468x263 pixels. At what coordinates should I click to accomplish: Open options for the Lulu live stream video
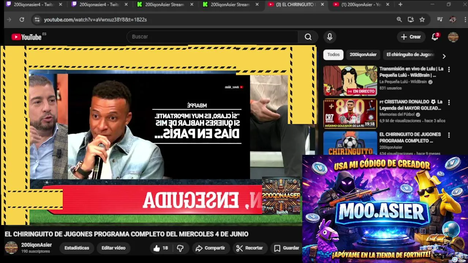pos(449,69)
